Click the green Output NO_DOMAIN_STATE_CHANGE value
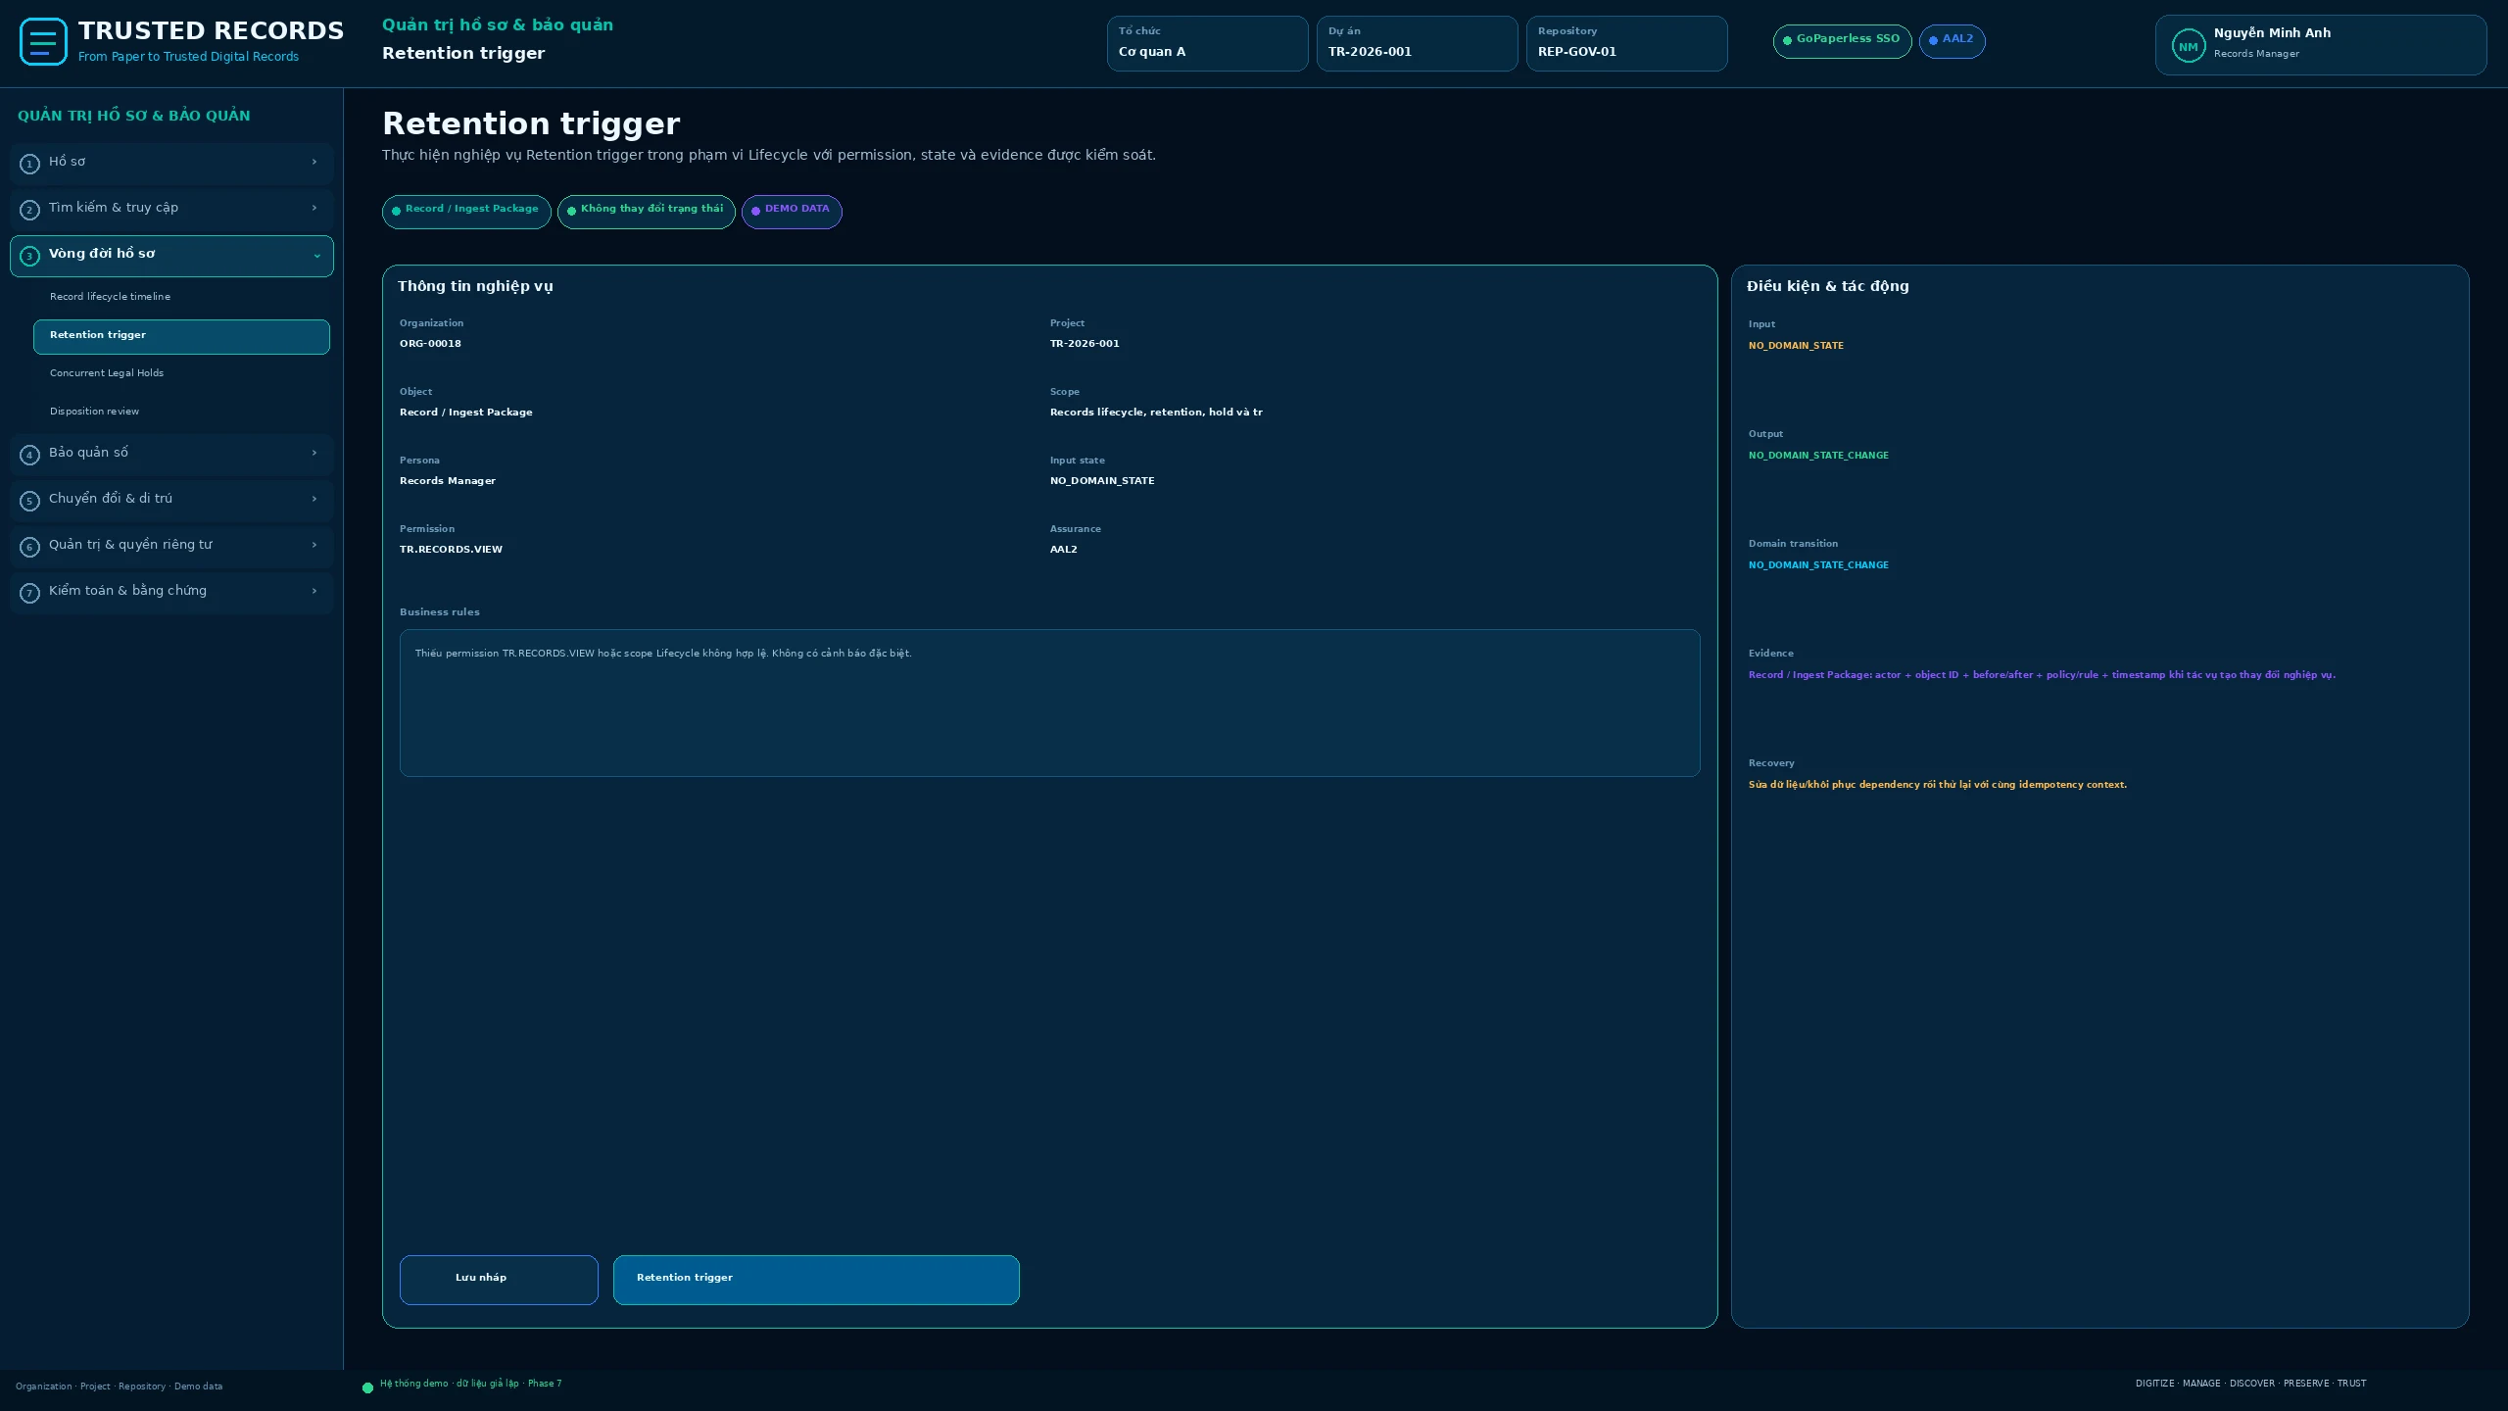The width and height of the screenshot is (2508, 1411). 1818,456
